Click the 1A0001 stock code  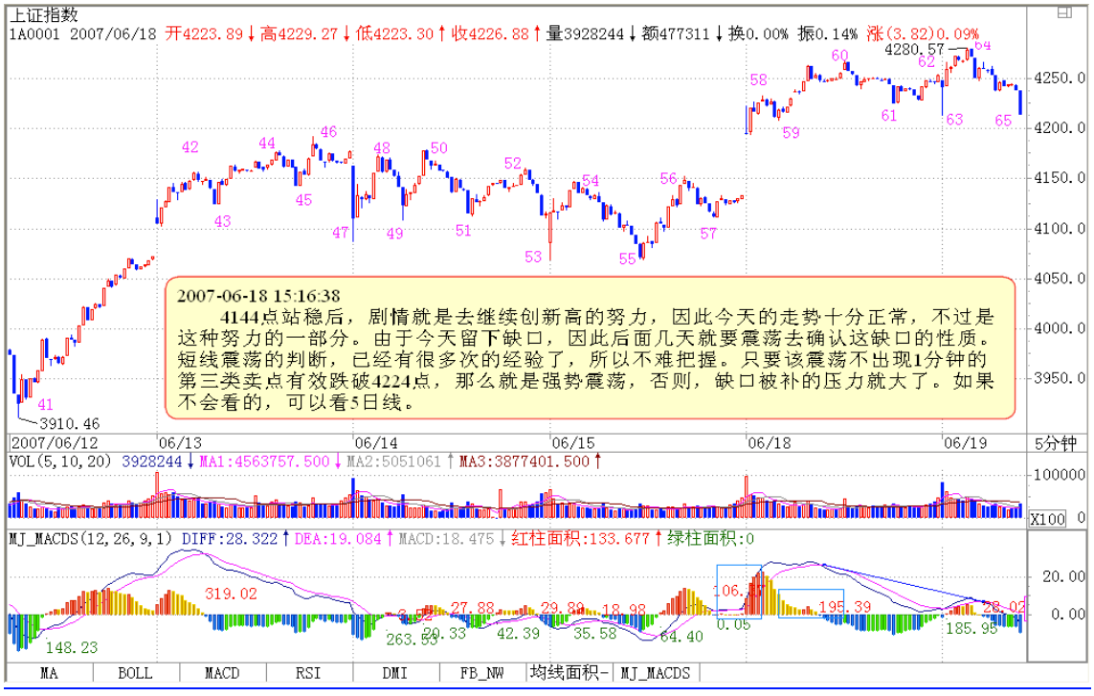point(34,34)
